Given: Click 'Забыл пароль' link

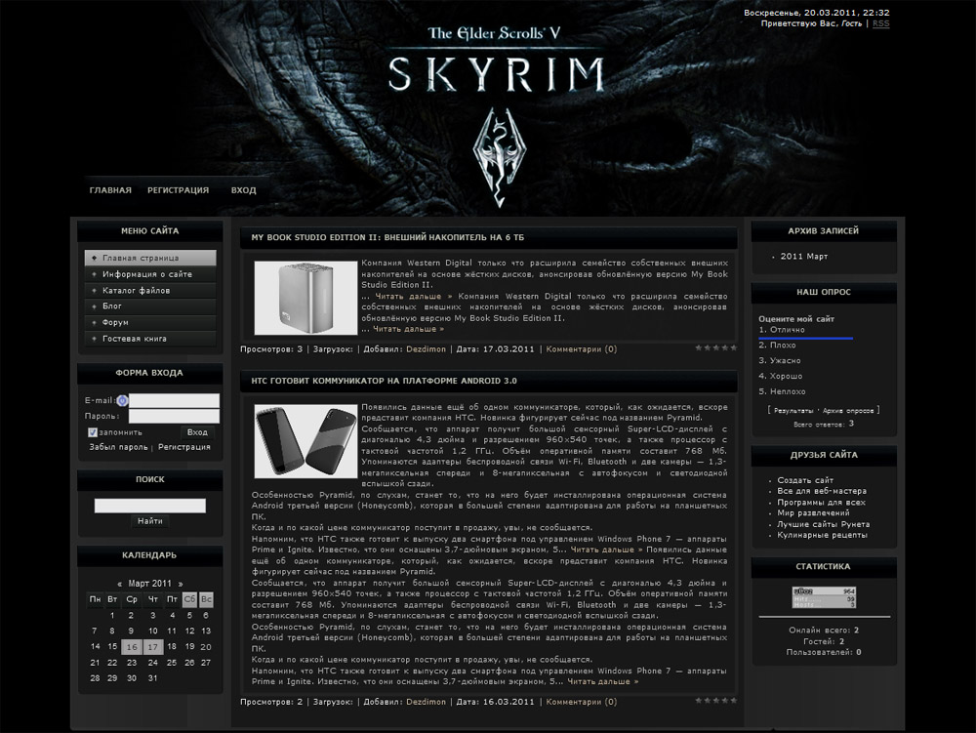Looking at the screenshot, I should tap(118, 447).
